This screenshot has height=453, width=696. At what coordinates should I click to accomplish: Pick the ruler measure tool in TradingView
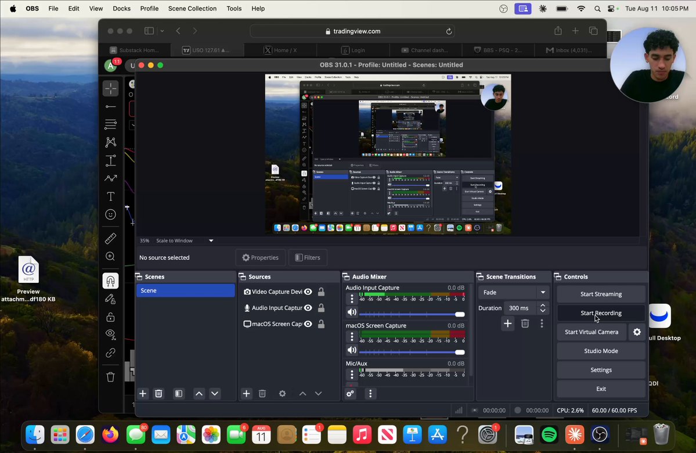[x=110, y=239]
